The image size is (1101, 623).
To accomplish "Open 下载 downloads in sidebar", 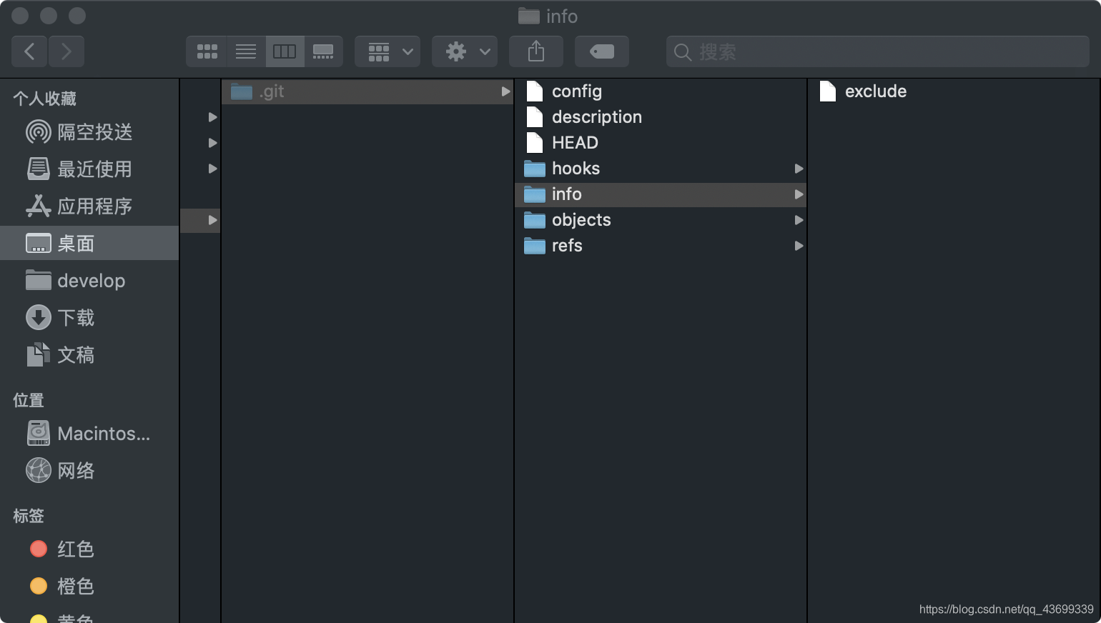I will (x=89, y=318).
